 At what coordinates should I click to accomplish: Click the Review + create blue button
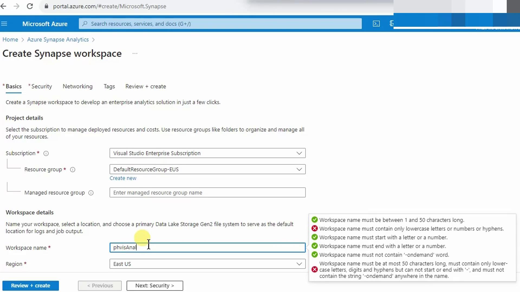pyautogui.click(x=31, y=286)
